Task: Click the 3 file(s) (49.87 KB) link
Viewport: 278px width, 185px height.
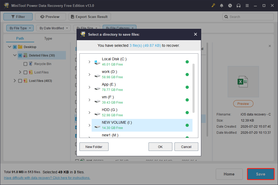Action: coord(145,45)
